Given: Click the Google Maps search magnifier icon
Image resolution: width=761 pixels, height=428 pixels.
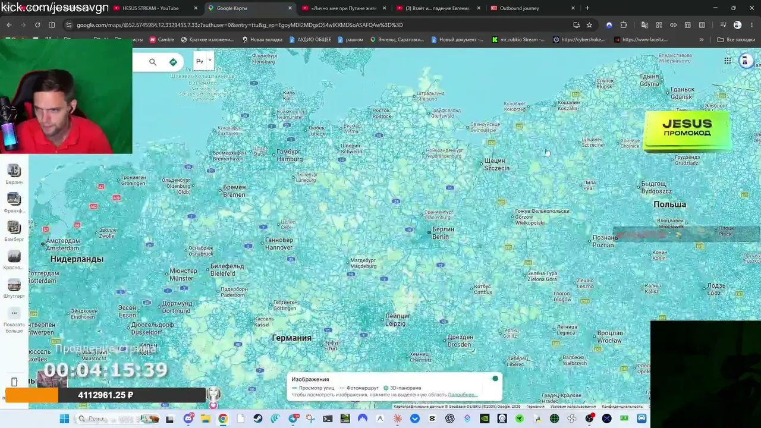Looking at the screenshot, I should click(x=153, y=62).
